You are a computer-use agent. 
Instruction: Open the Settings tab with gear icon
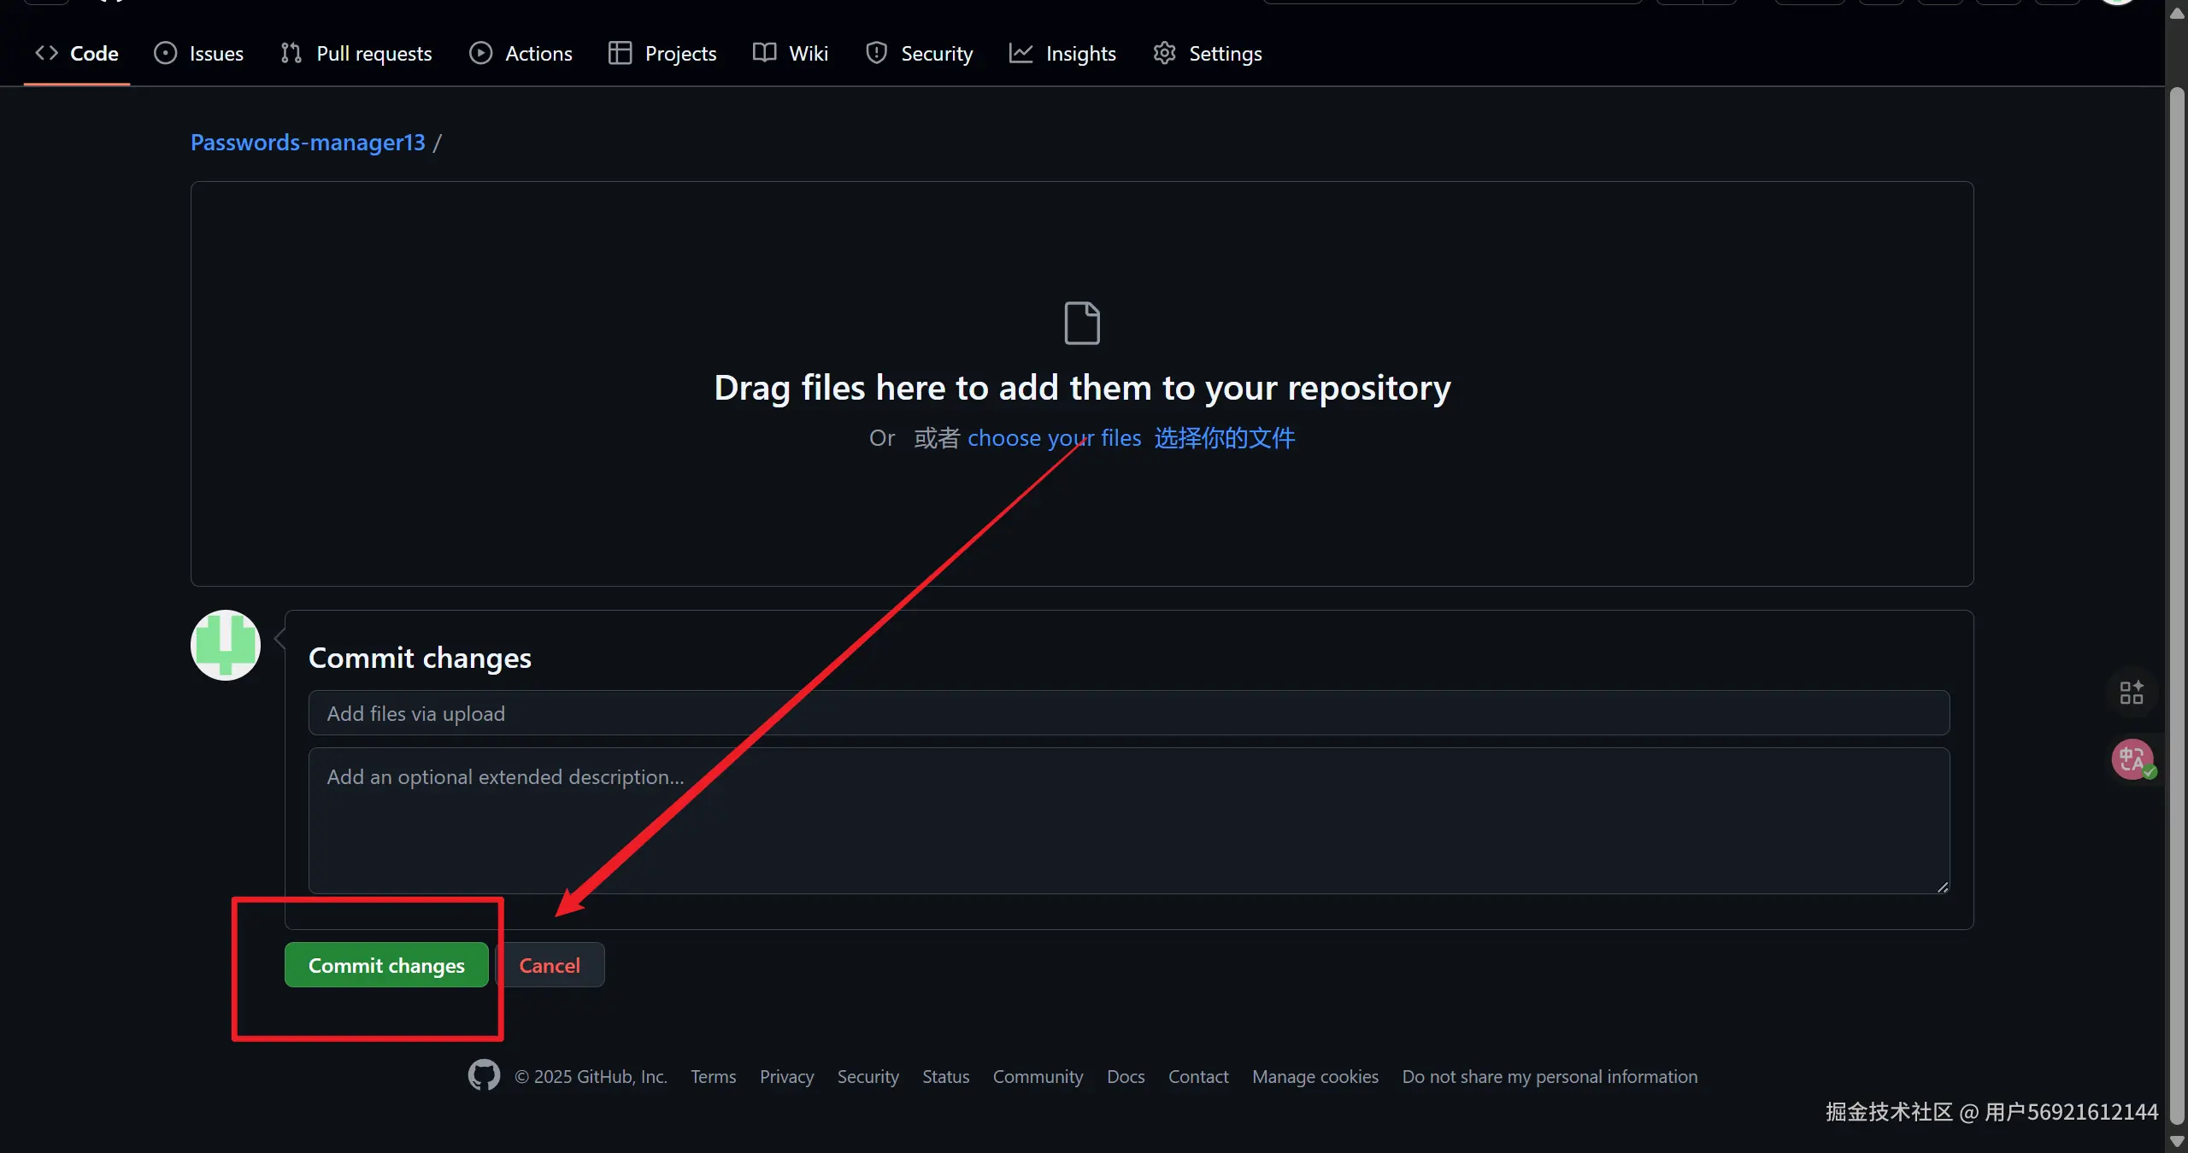coord(1207,53)
